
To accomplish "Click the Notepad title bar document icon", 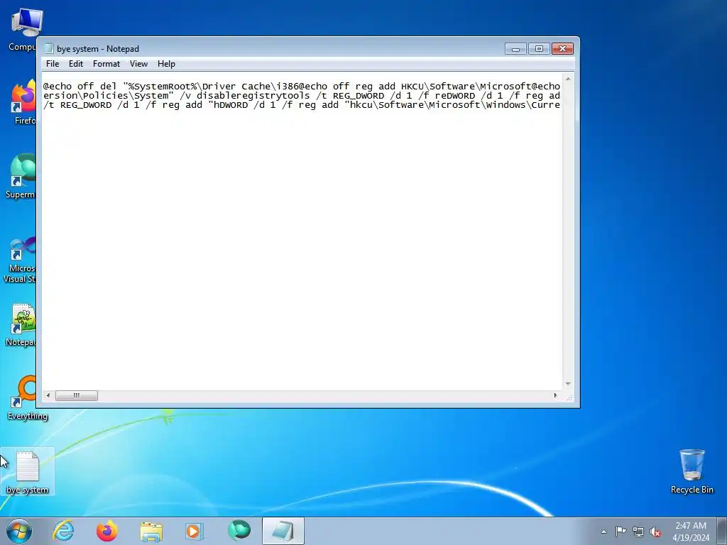I will click(x=49, y=49).
